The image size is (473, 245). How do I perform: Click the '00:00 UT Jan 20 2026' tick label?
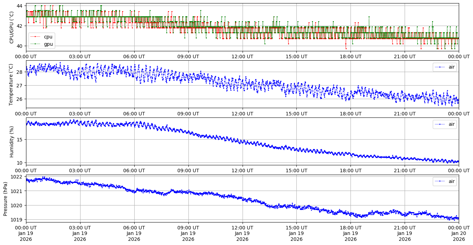coord(458,233)
